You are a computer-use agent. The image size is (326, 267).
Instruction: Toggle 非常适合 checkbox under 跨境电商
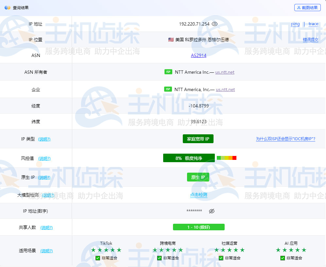(160, 258)
